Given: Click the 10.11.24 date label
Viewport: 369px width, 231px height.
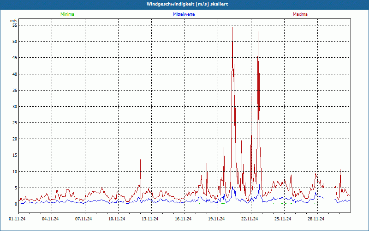Looking at the screenshot, I should pos(117,219).
